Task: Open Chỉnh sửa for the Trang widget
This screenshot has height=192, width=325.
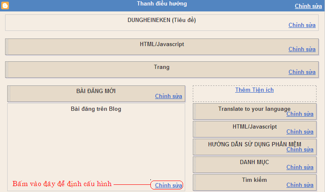Action: coord(302,72)
